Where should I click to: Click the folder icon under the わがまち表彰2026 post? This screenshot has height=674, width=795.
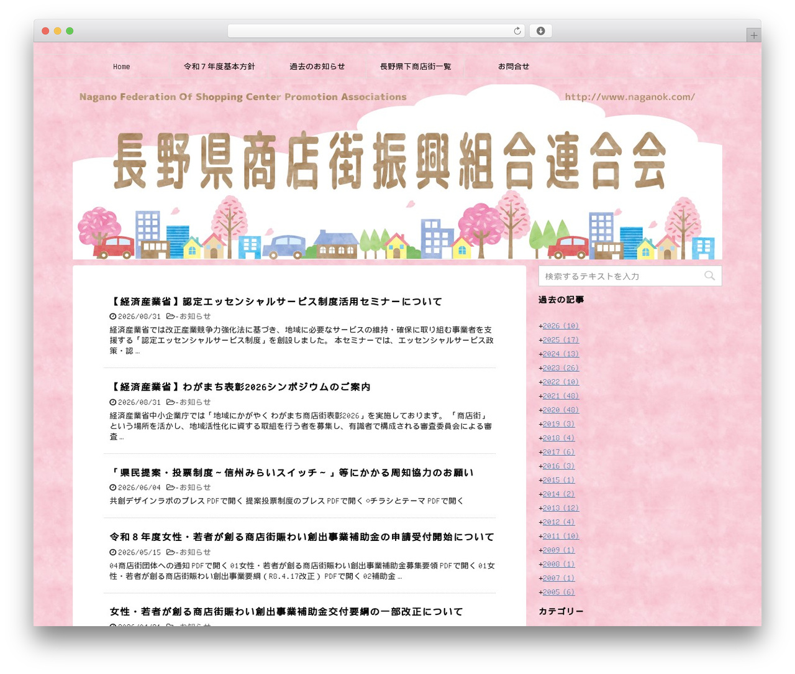[x=170, y=402]
